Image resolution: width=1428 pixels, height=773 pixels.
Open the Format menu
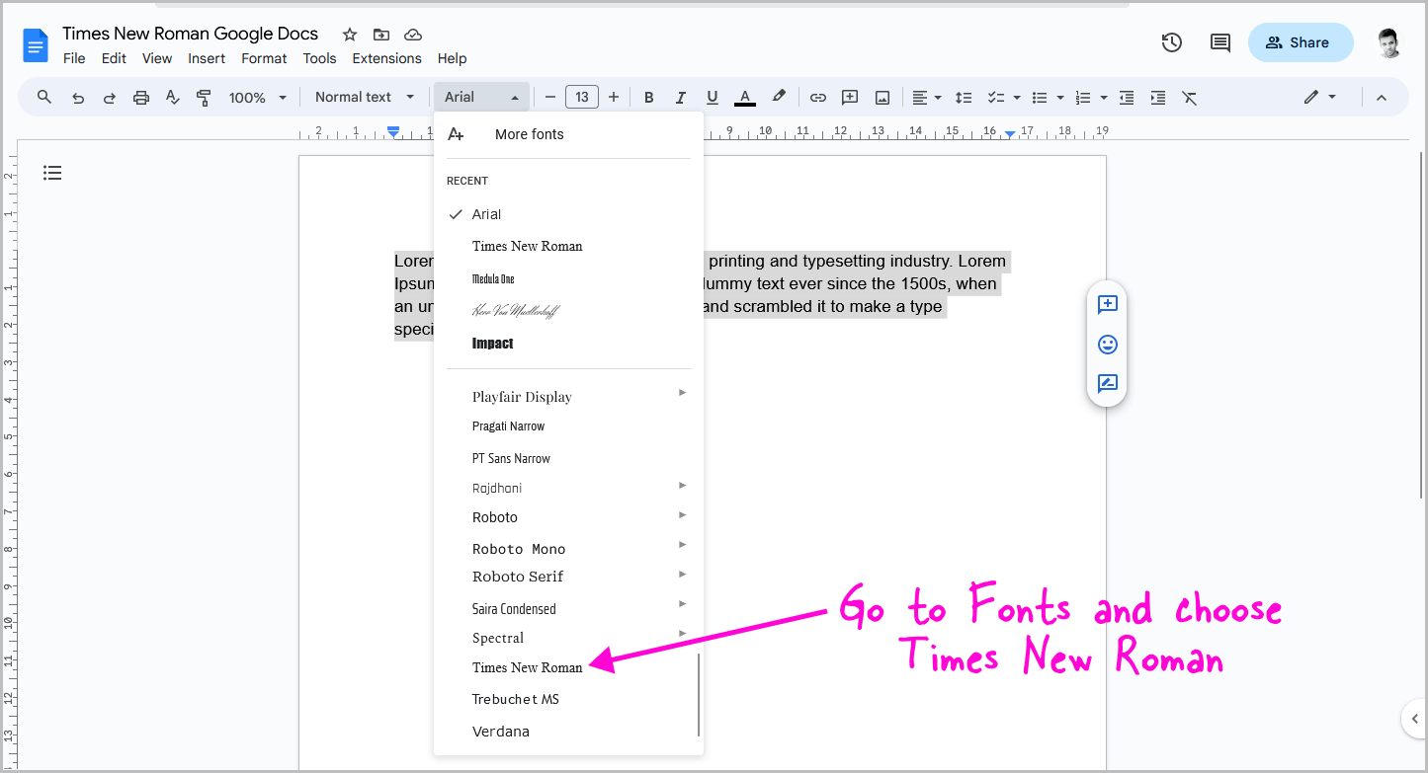pos(264,58)
